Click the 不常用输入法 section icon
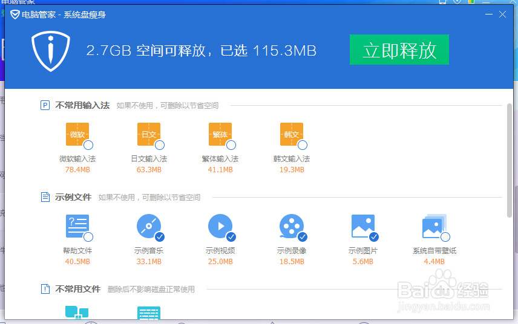 (45, 105)
